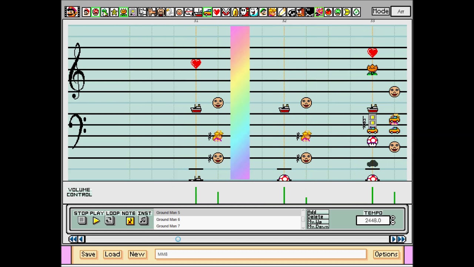Toggle INST editing mode
This screenshot has width=474, height=267.
pos(143,220)
